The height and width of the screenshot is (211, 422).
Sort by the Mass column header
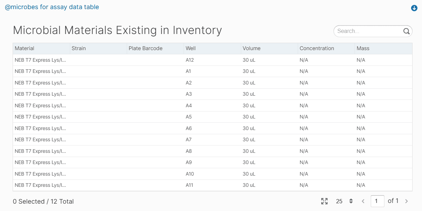(x=363, y=48)
